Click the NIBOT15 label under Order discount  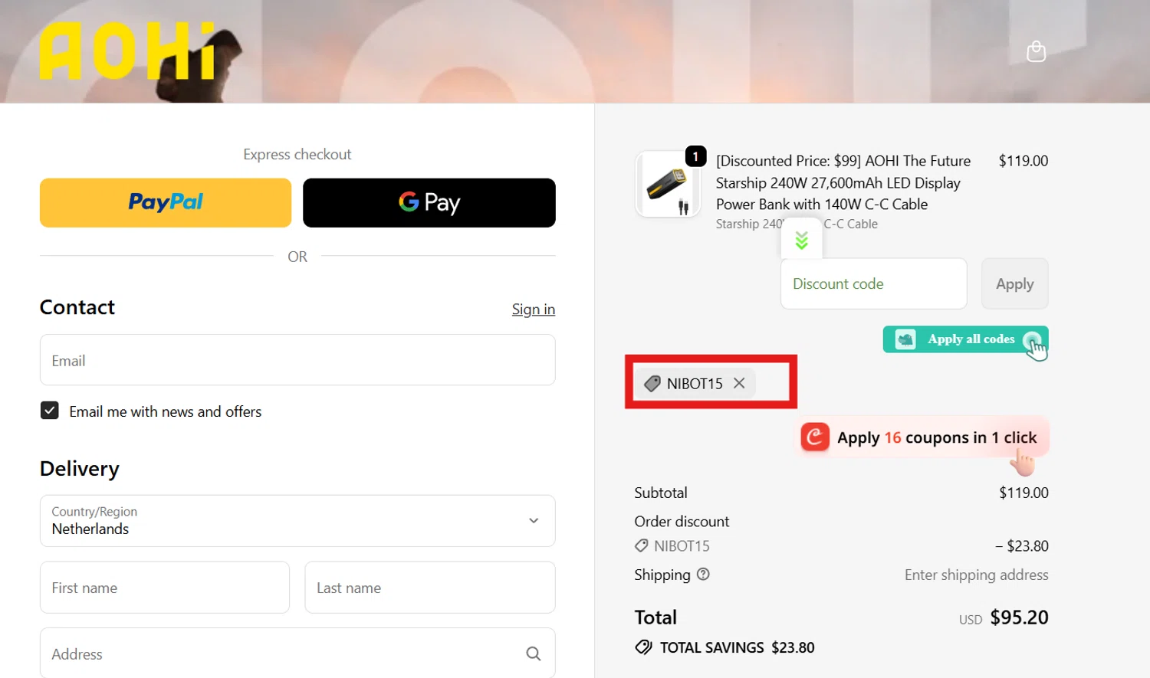coord(682,545)
